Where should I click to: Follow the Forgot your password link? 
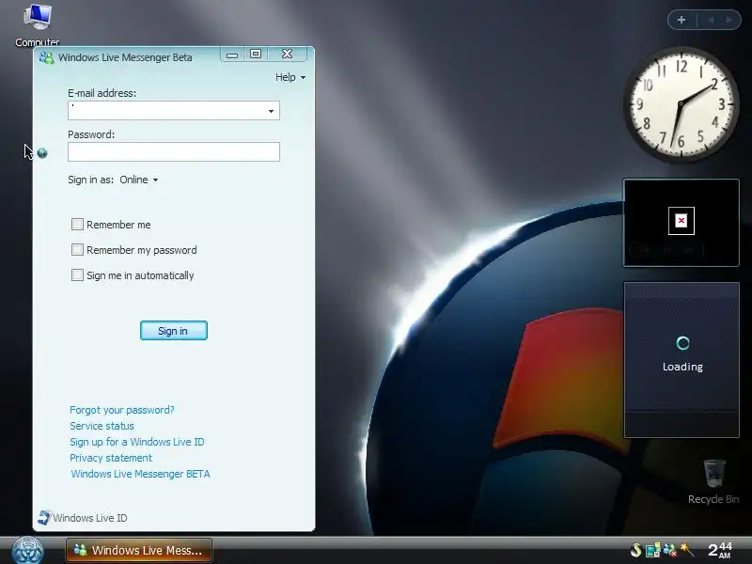pos(122,410)
